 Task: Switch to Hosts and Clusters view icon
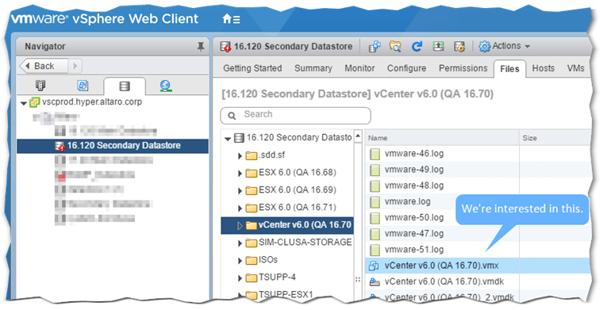pyautogui.click(x=40, y=86)
